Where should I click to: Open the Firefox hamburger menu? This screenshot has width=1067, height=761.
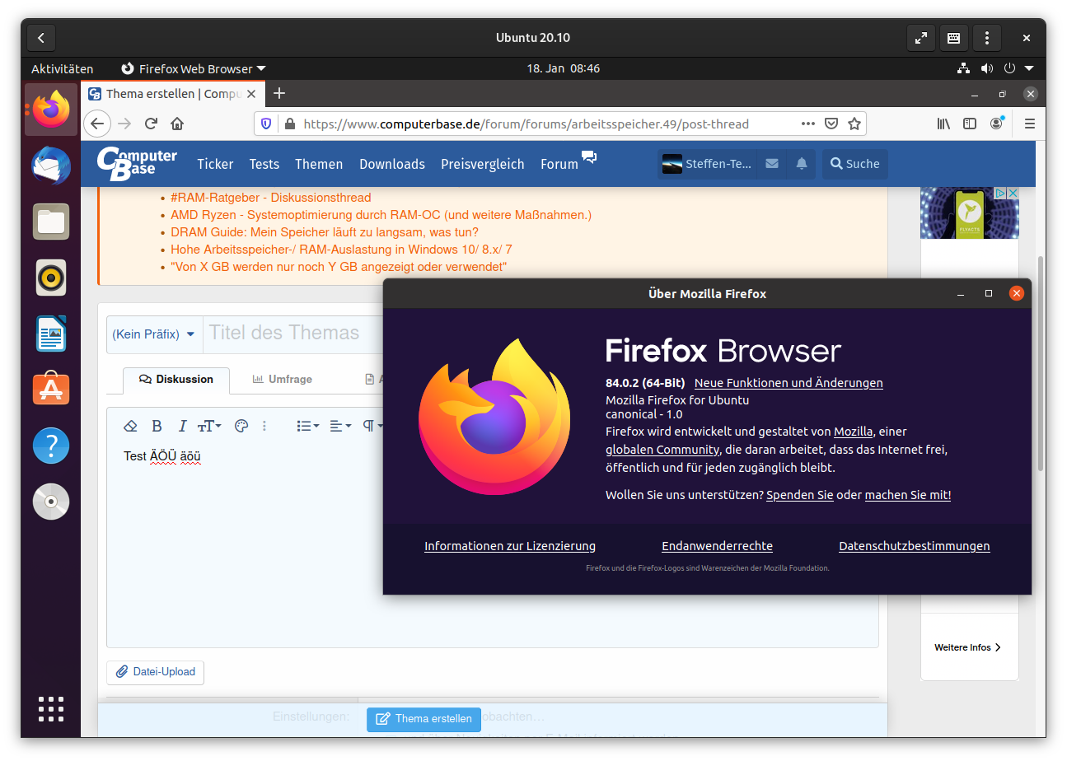tap(1030, 124)
